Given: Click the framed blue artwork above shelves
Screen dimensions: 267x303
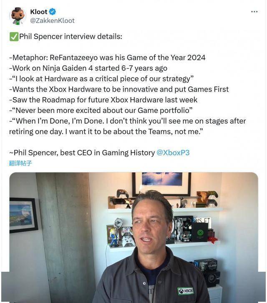Looking at the screenshot, I should 161,183.
